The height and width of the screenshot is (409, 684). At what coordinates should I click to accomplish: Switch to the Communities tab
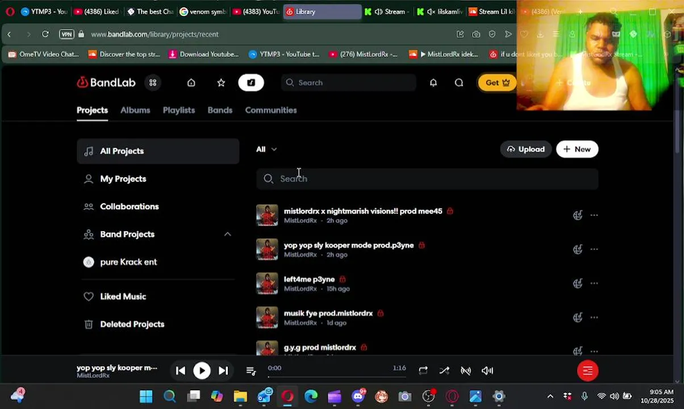[271, 110]
